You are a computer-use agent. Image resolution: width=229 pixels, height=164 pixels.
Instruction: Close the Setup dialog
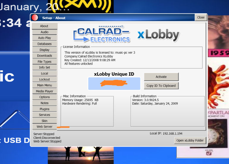tap(201, 17)
